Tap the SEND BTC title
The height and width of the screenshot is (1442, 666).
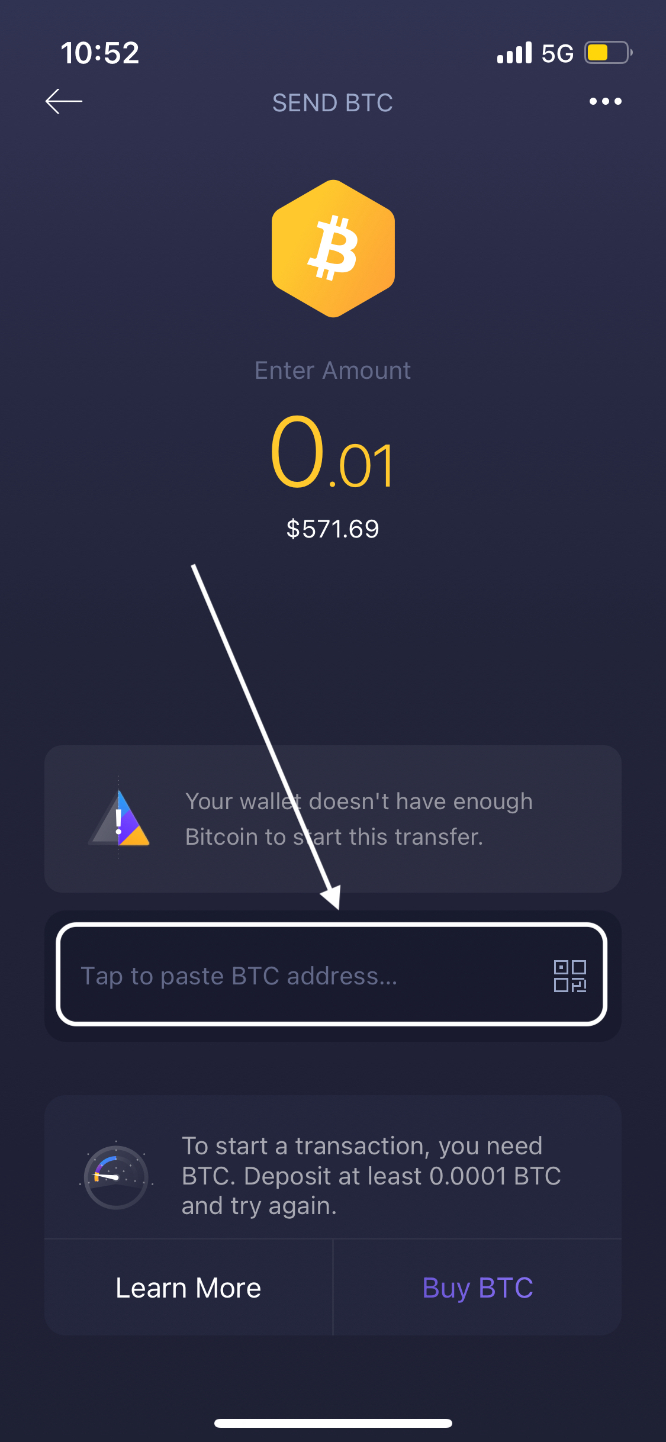(x=333, y=102)
